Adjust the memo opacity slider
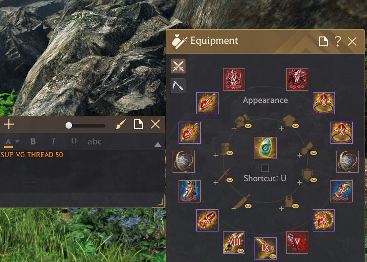Image resolution: width=367 pixels, height=262 pixels. 86,126
